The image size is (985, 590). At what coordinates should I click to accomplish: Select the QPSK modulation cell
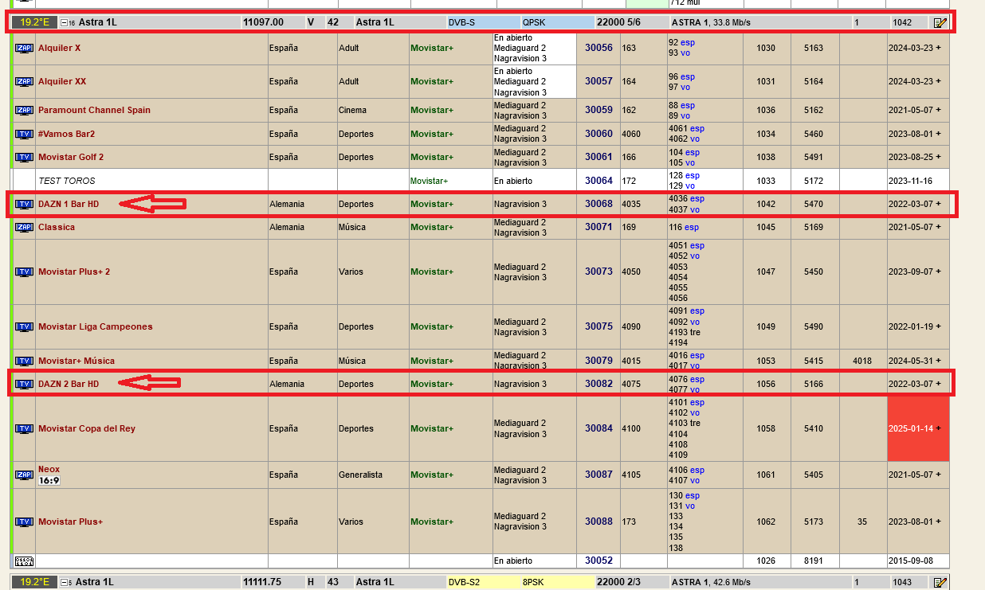(557, 22)
